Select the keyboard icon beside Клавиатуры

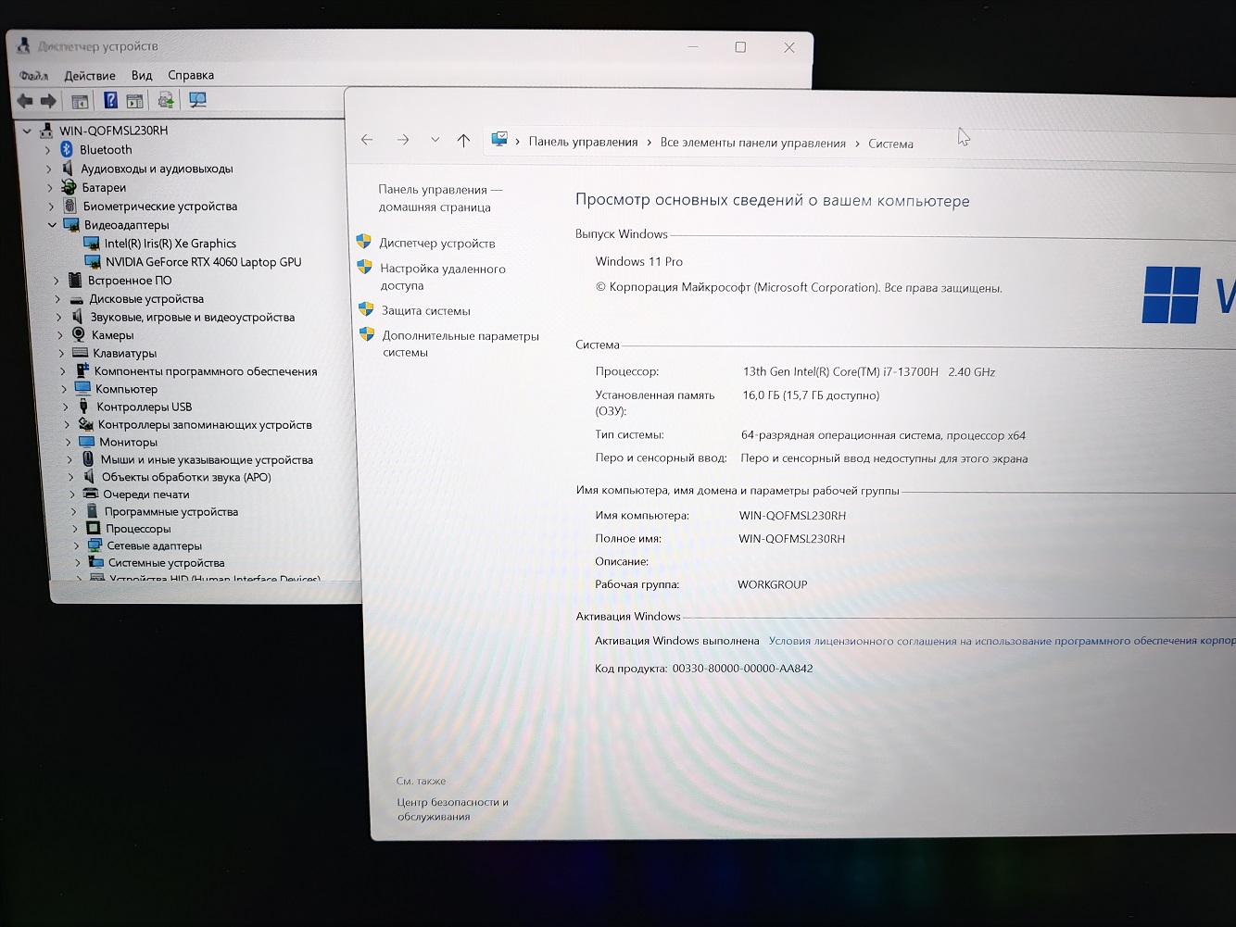(80, 353)
